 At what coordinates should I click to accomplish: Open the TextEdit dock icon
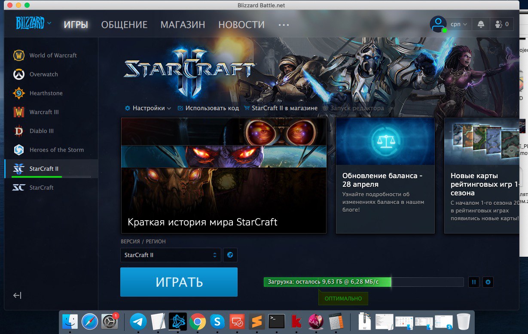(x=158, y=322)
